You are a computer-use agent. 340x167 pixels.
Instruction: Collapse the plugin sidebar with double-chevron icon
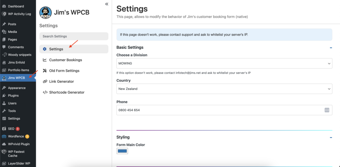107,4
